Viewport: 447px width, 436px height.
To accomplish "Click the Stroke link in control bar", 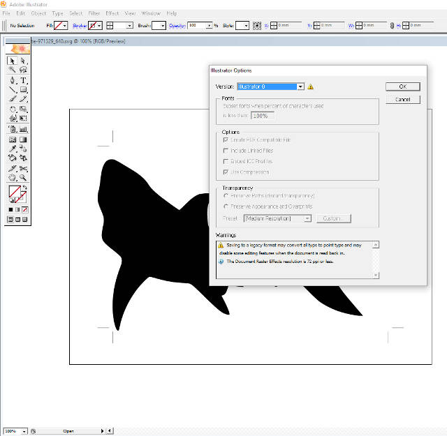I will 80,26.
